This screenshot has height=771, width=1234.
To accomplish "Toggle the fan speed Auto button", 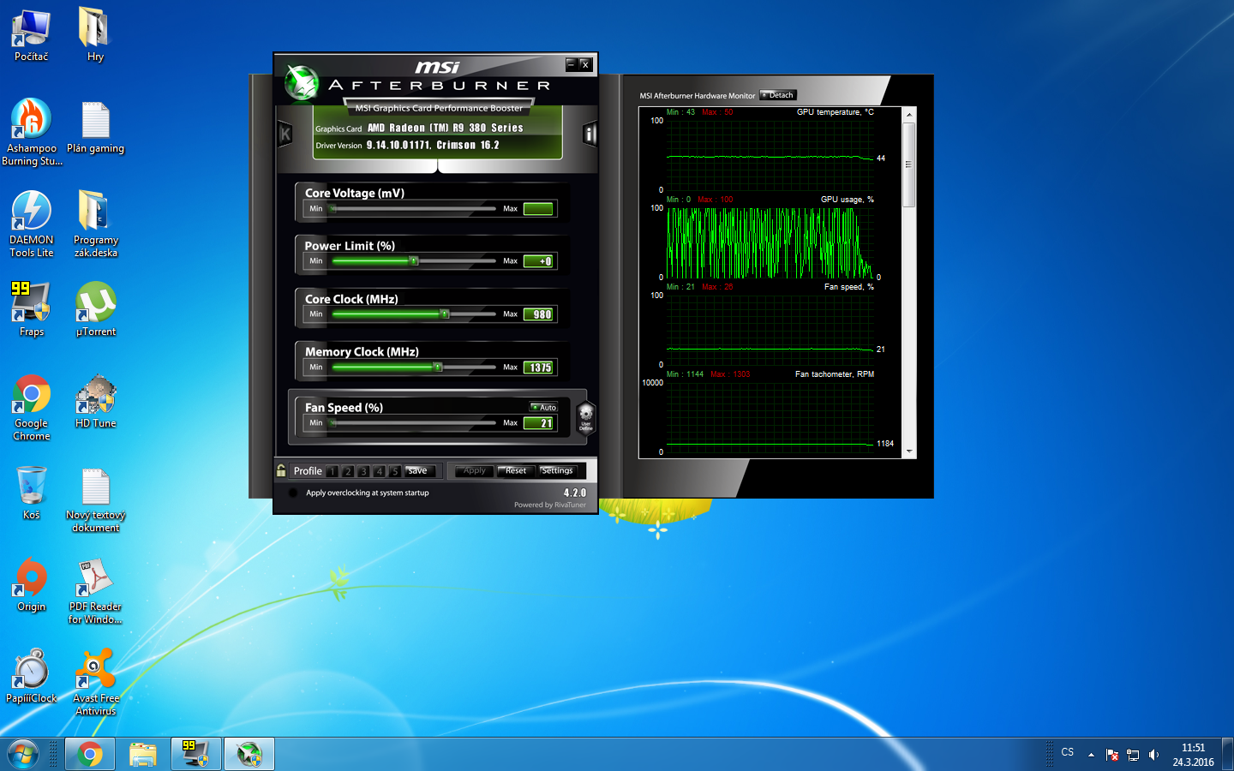I will (544, 407).
